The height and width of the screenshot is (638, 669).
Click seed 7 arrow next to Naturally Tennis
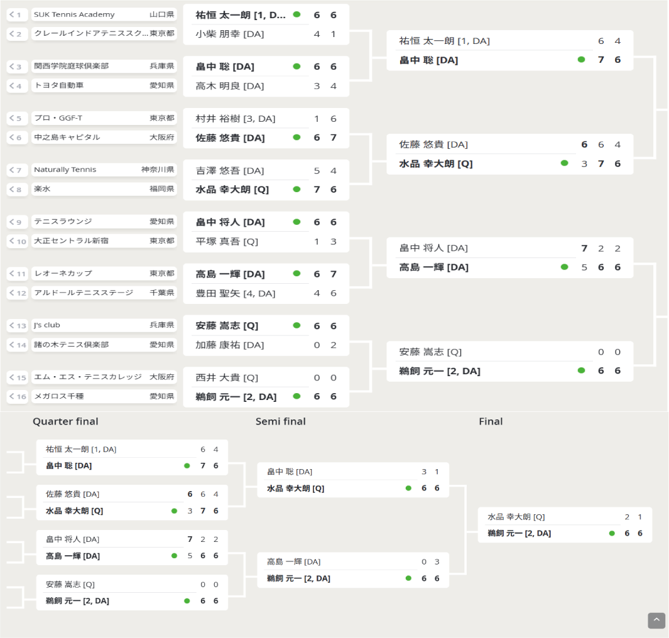(17, 170)
